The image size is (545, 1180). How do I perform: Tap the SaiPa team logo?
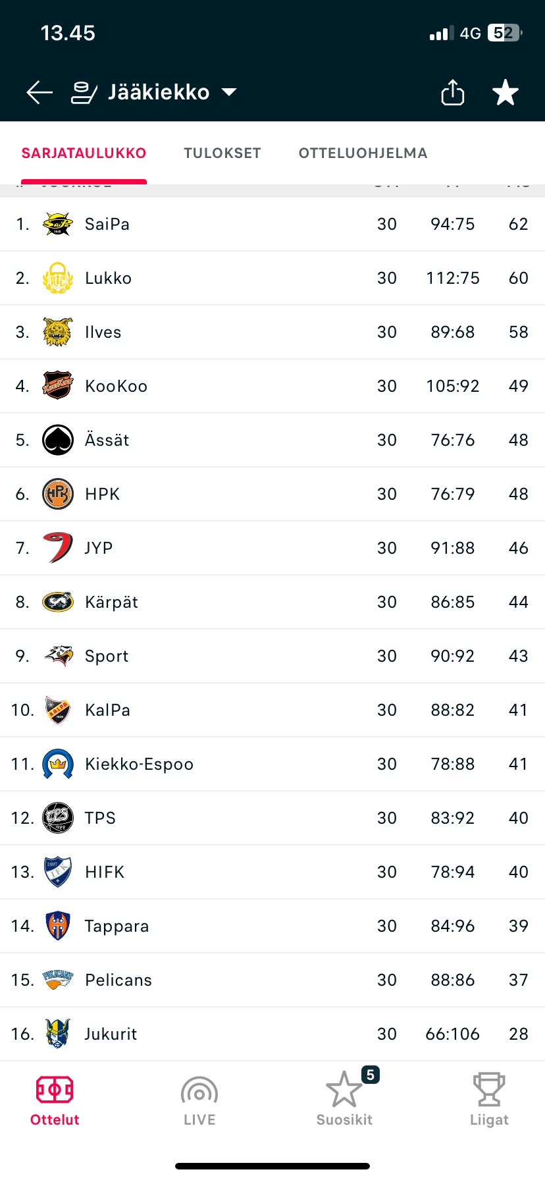point(58,224)
